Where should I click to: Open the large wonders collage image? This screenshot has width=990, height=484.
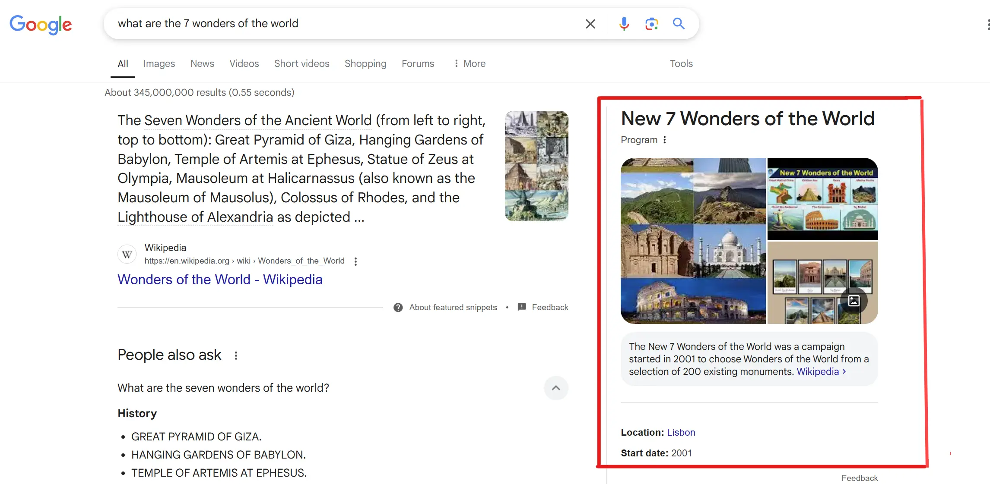pyautogui.click(x=693, y=241)
